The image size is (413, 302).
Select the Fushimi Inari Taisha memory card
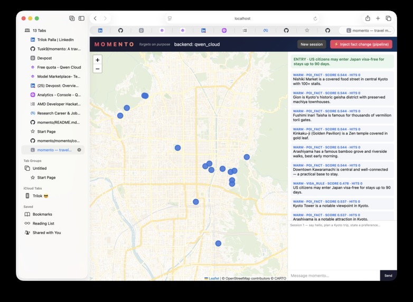tap(342, 115)
